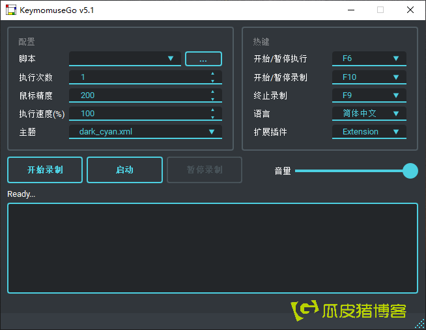Open the 开始/暂停执行 F6 hotkey dropdown

tap(369, 58)
